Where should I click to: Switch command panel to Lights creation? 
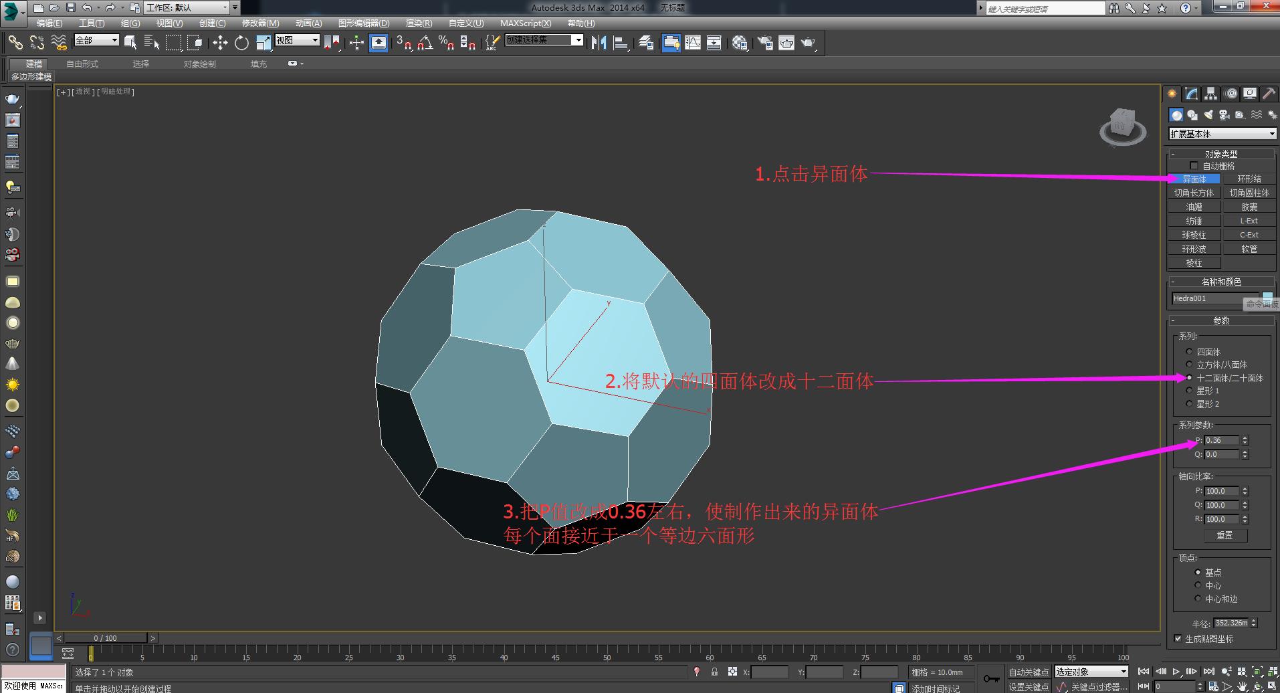pyautogui.click(x=1208, y=114)
